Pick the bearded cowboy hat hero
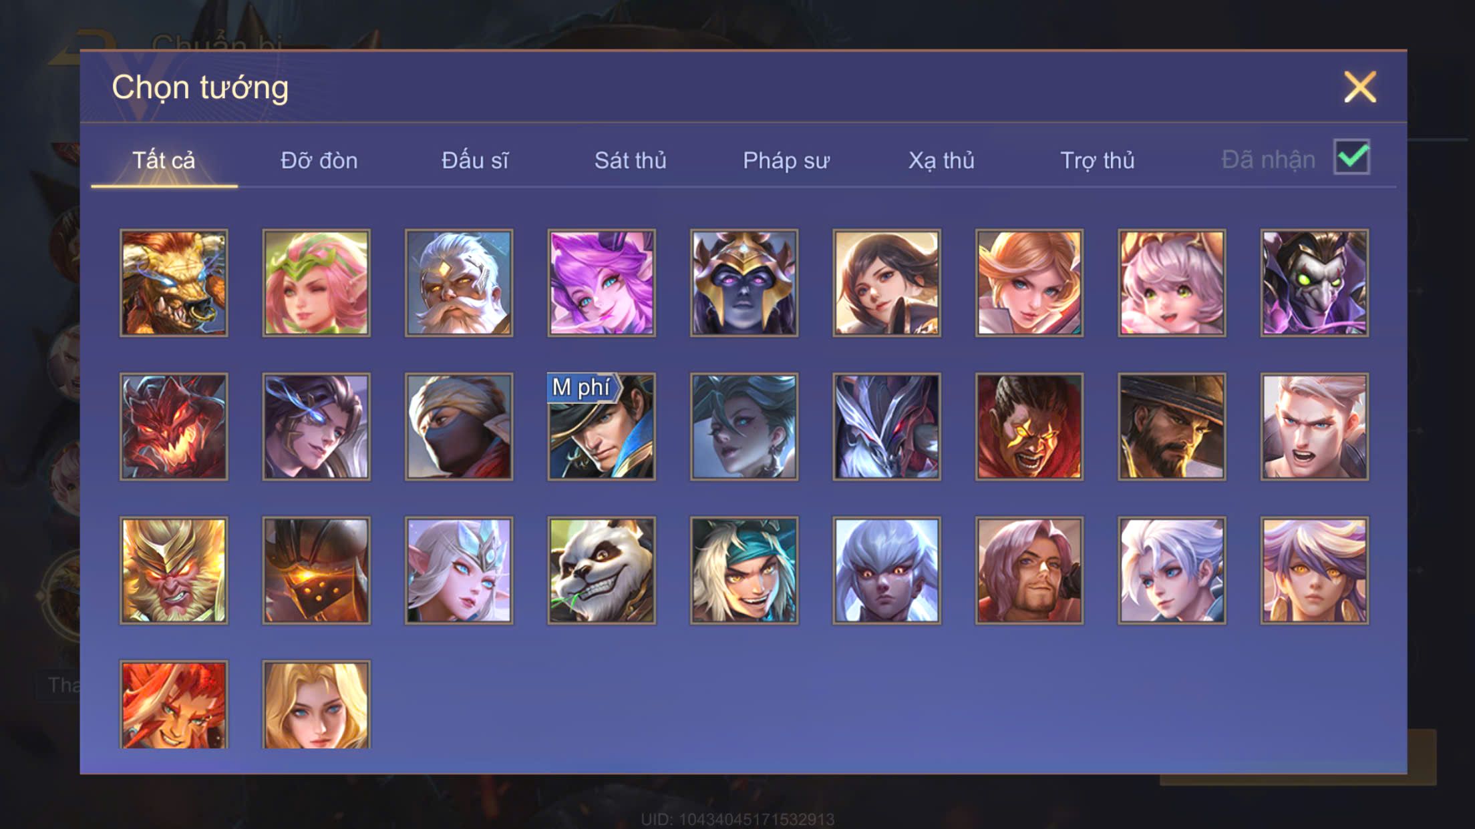Viewport: 1475px width, 829px height. point(1172,427)
